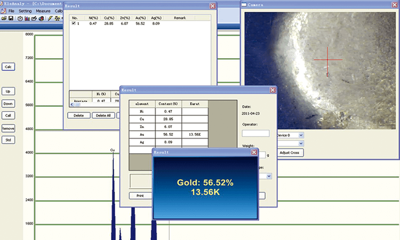Click the Ni content cell 0.47
The width and height of the screenshot is (400, 240).
point(169,111)
